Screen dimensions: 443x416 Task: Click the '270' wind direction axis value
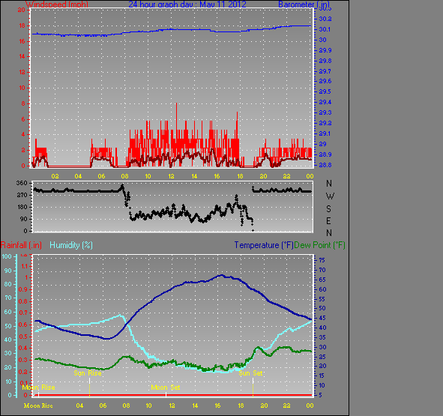22,195
